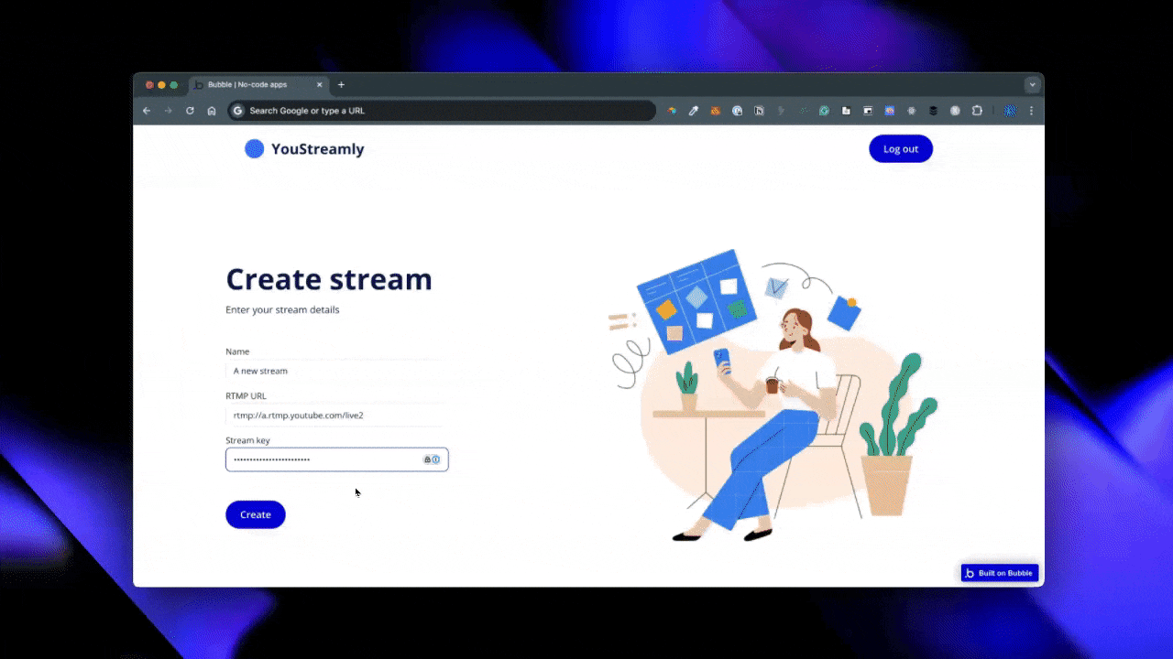Screen dimensions: 1173x659
Task: Click the black stacked layers extension icon
Action: pos(933,111)
